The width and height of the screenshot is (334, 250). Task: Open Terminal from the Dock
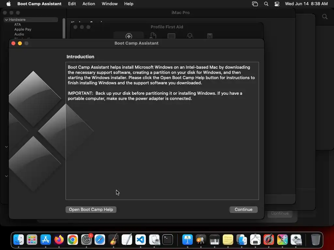pos(168,240)
